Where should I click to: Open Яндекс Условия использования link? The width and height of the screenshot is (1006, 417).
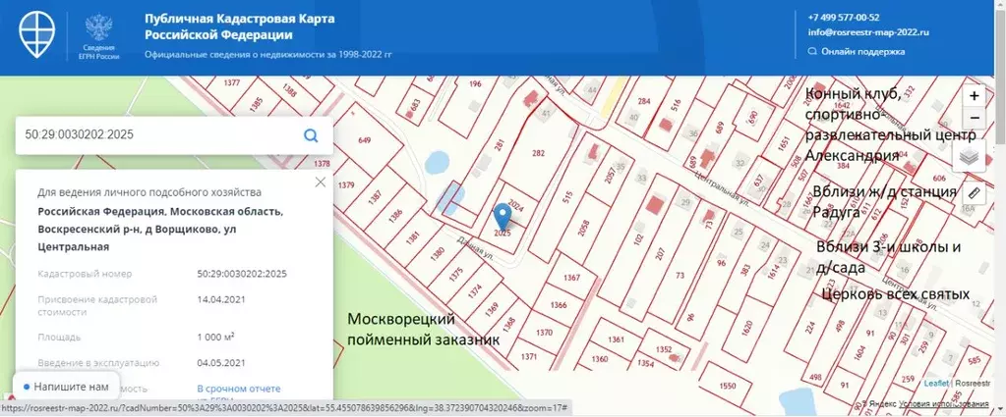pos(943,404)
